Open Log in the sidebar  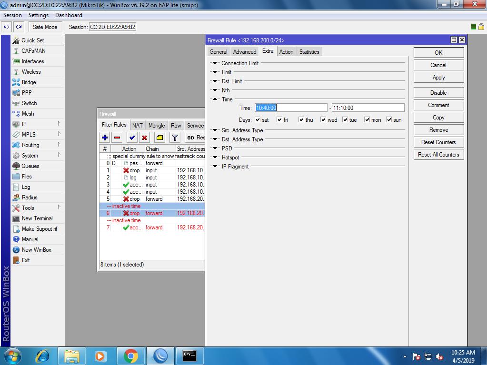(38, 187)
